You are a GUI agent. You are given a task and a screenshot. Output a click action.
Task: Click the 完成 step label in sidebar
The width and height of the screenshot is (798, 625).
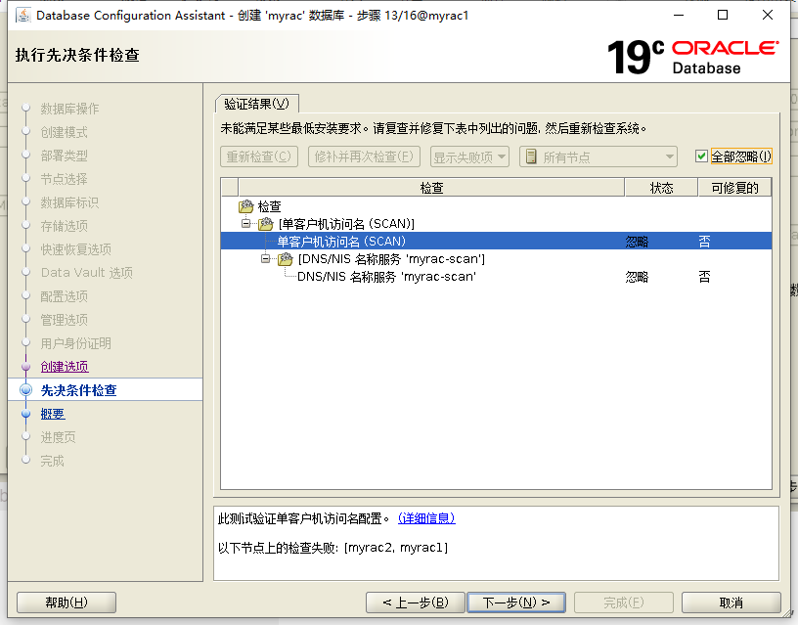point(53,461)
